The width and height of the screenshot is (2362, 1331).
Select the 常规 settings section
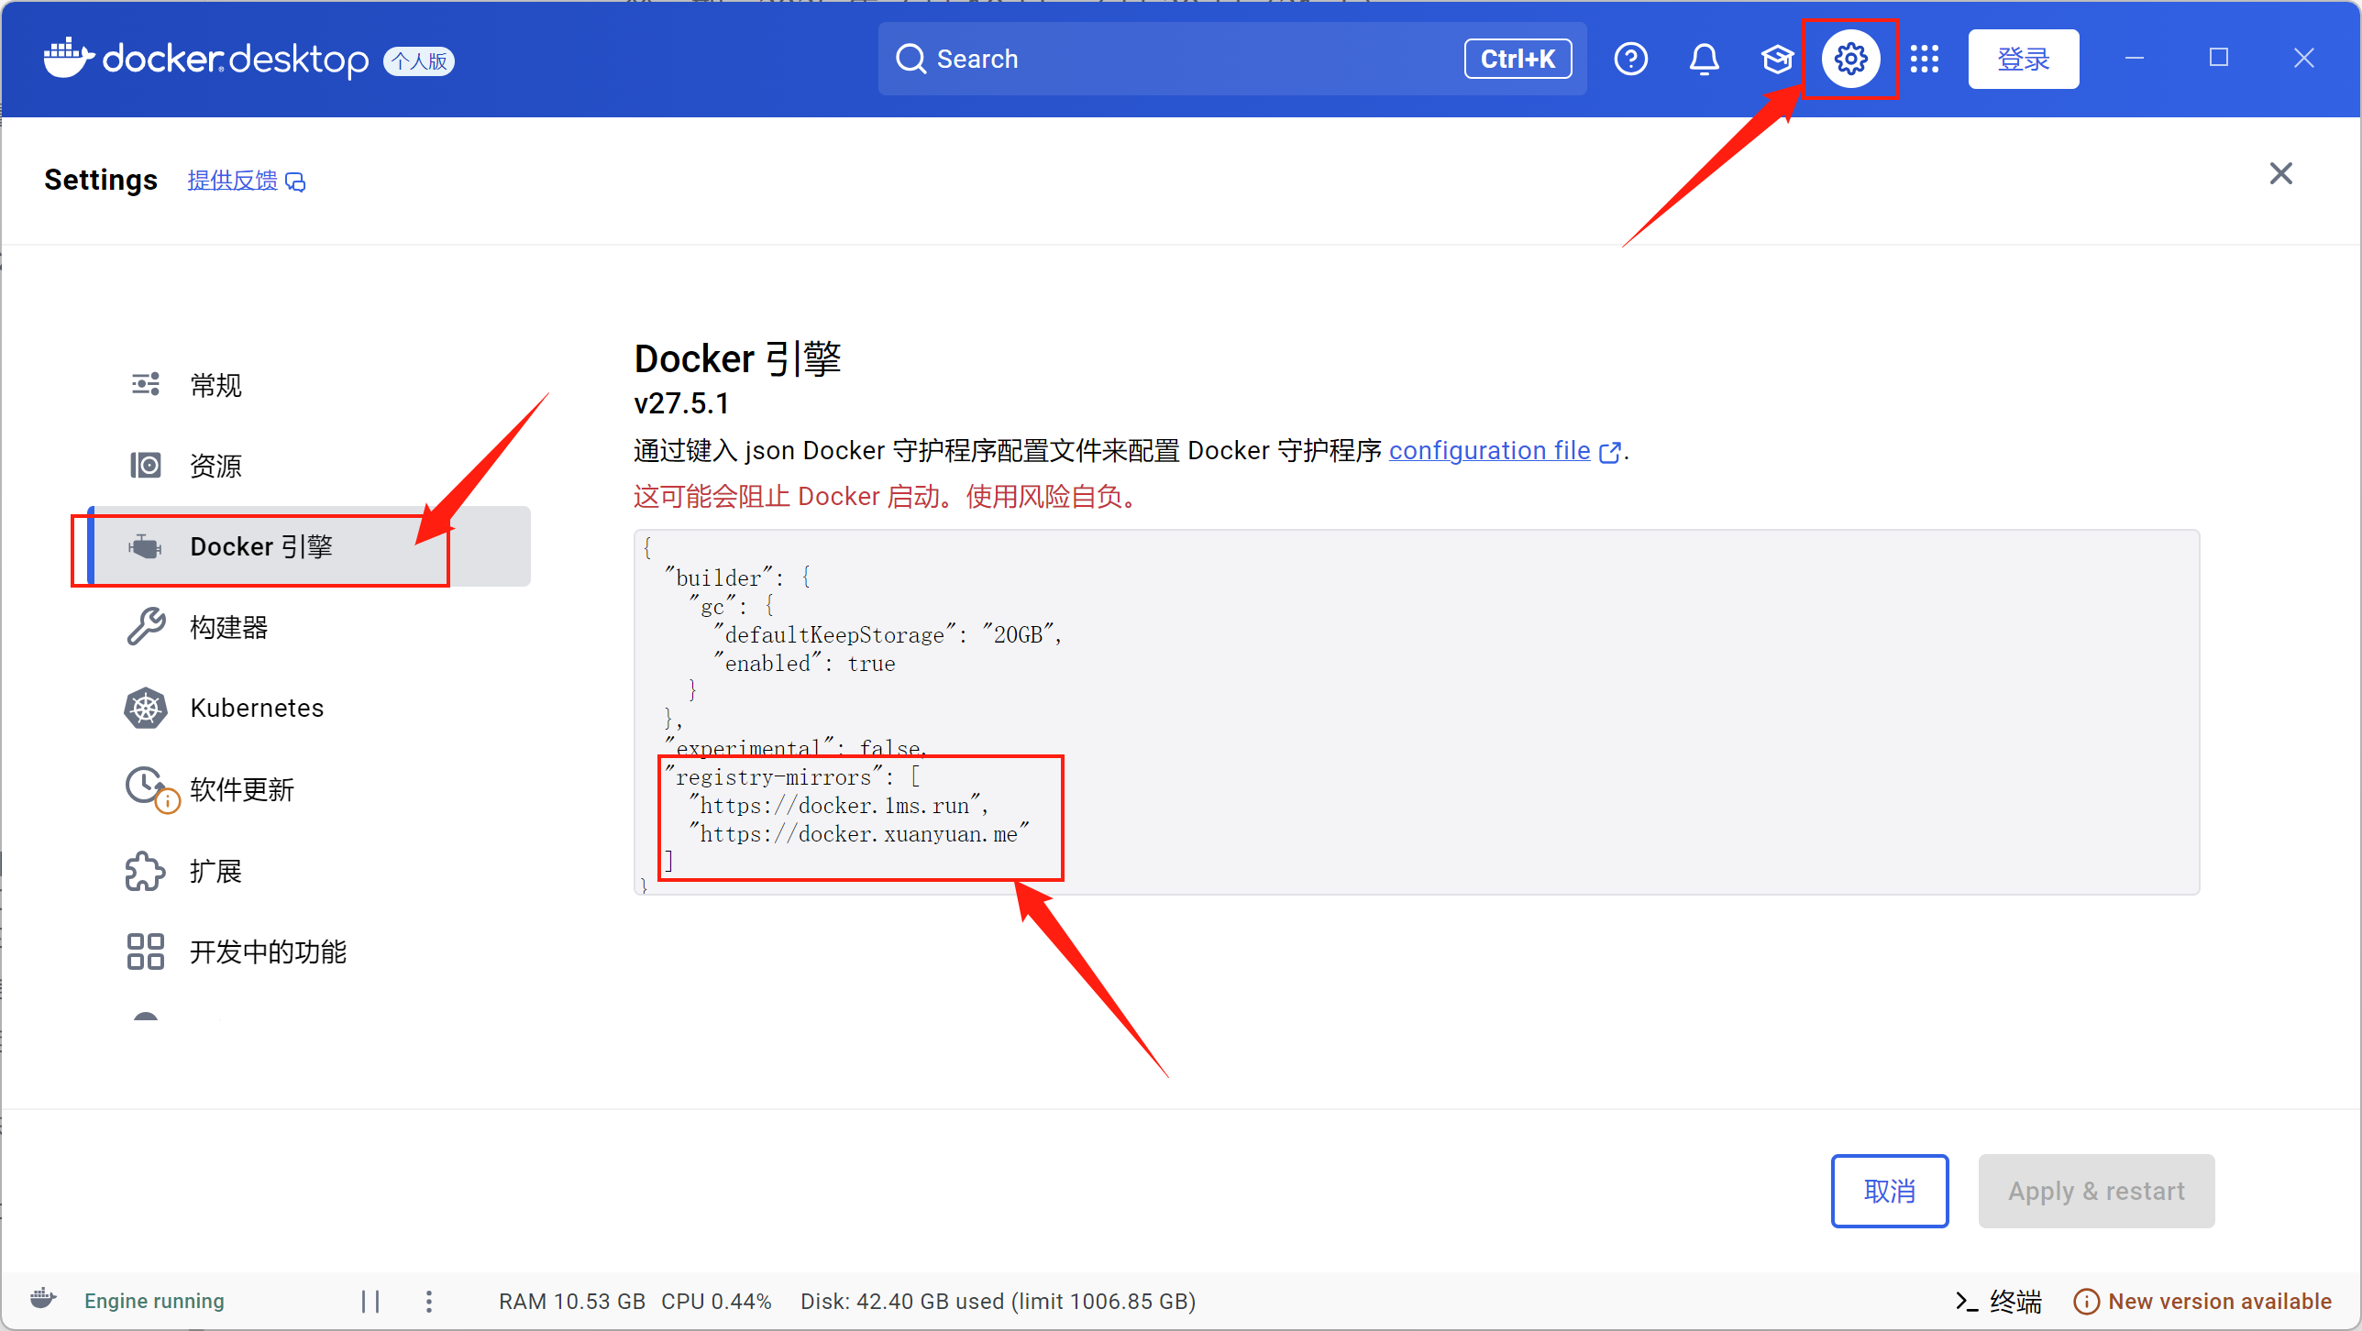[309, 385]
